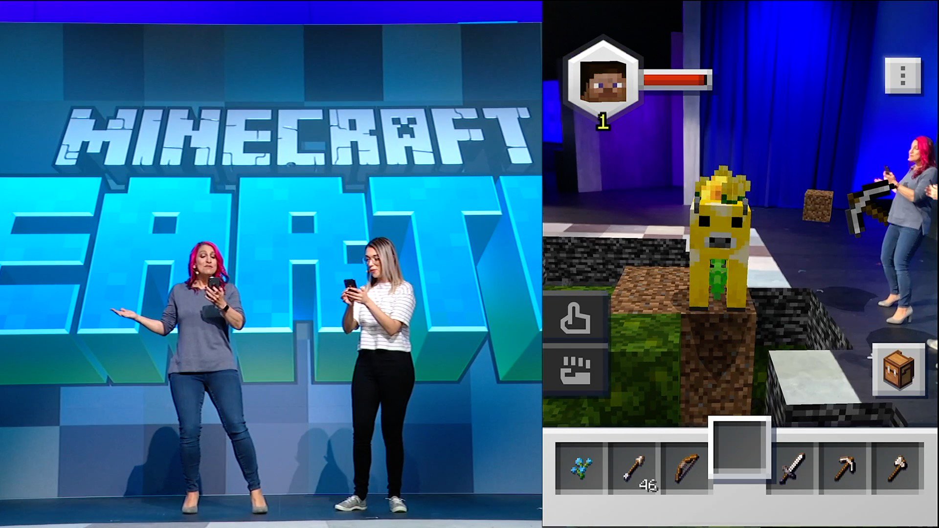Open the chest inventory button

899,370
